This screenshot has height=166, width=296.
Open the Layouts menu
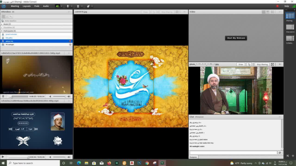[x=27, y=6]
